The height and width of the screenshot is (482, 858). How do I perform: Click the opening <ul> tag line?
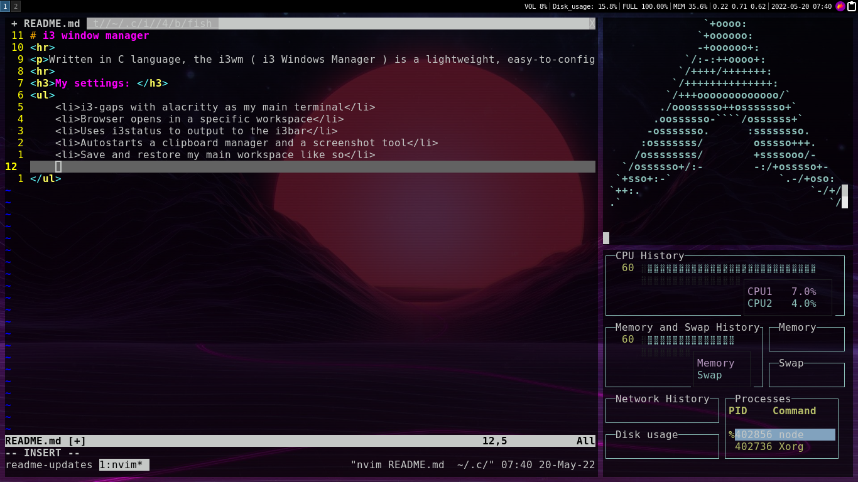coord(43,95)
